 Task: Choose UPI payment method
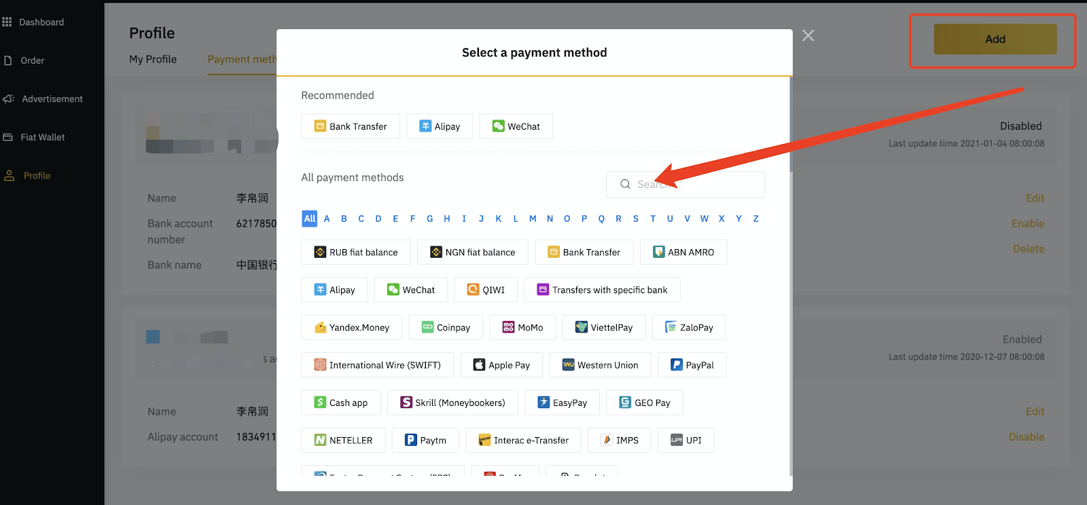tap(685, 440)
